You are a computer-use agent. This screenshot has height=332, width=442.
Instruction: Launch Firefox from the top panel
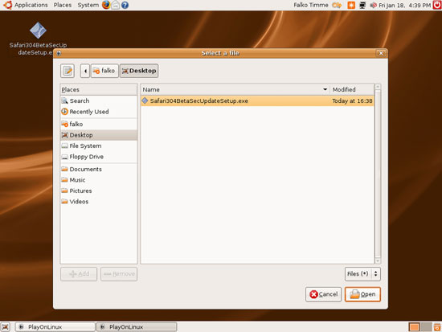tap(106, 5)
